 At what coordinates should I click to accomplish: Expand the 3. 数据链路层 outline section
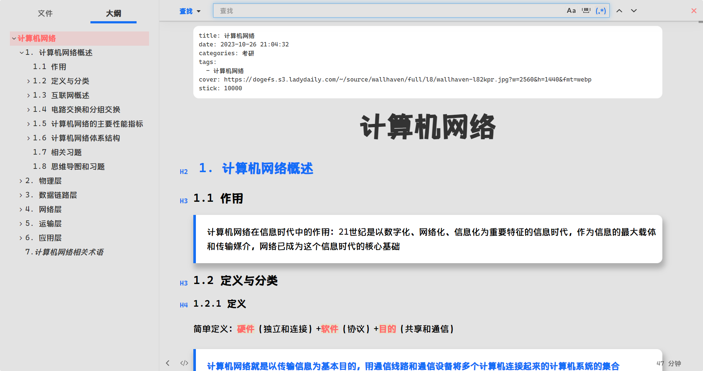(21, 195)
